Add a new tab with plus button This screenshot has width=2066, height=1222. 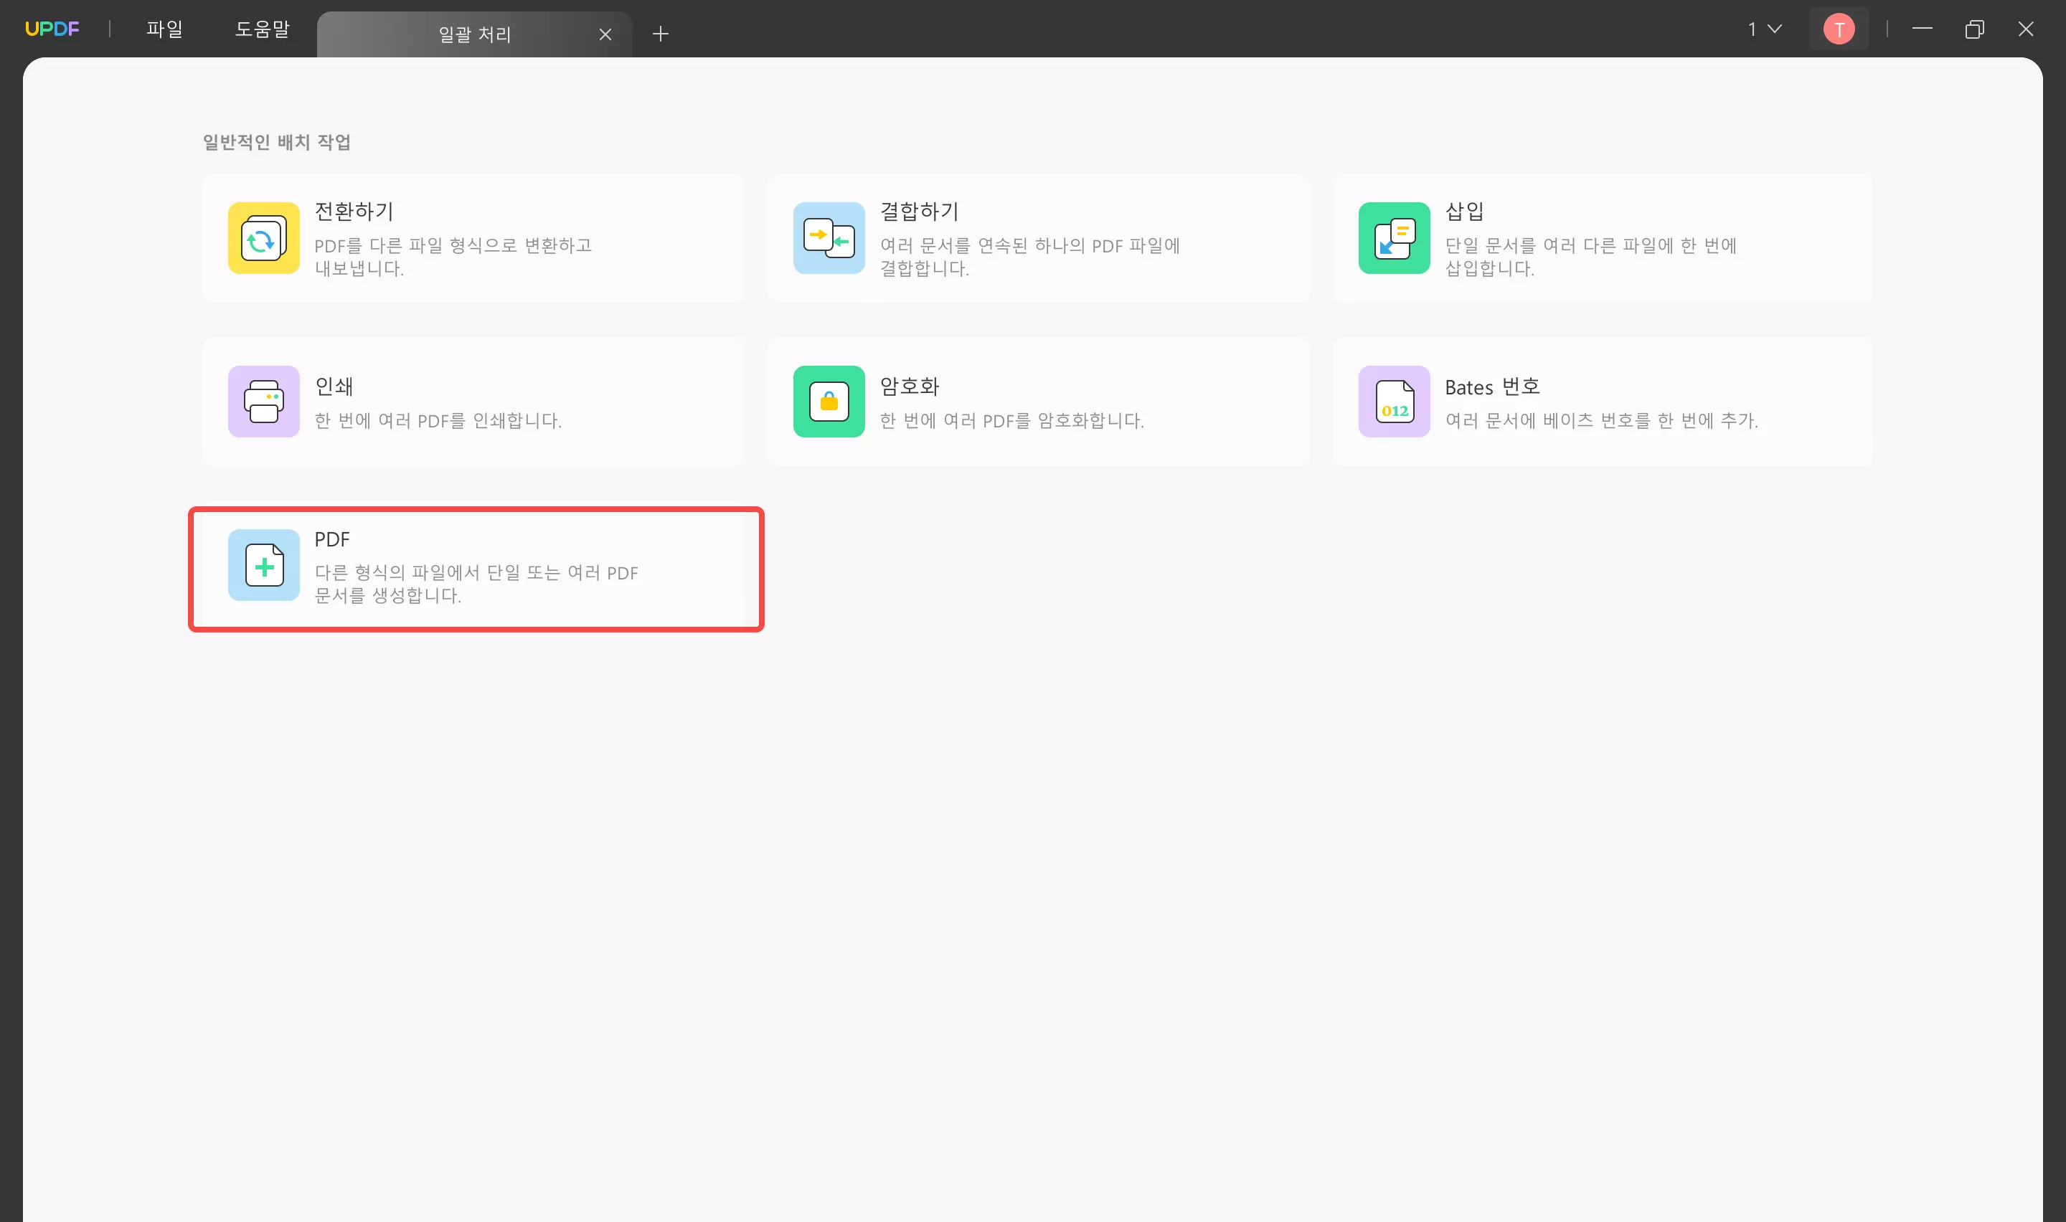point(661,34)
